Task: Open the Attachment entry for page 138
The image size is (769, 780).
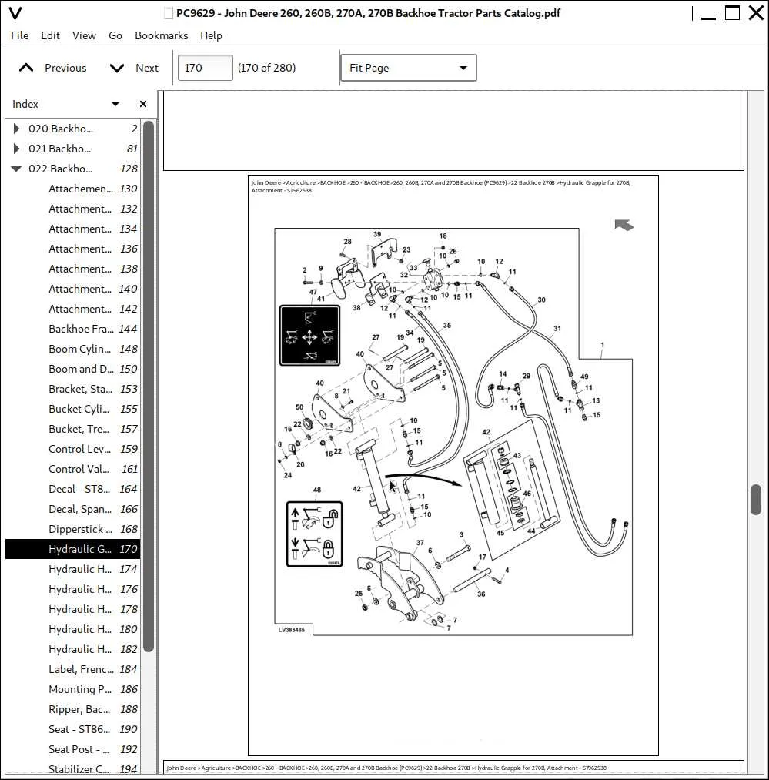Action: coord(73,269)
